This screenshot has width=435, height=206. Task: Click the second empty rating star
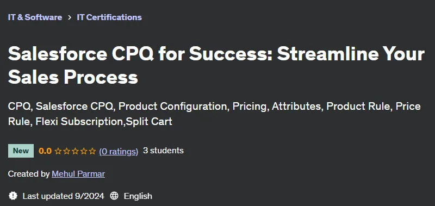[x=66, y=151]
